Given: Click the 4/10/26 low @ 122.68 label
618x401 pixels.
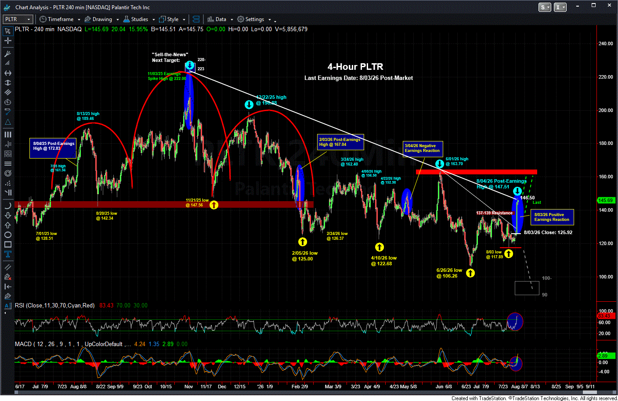Looking at the screenshot, I should (384, 261).
